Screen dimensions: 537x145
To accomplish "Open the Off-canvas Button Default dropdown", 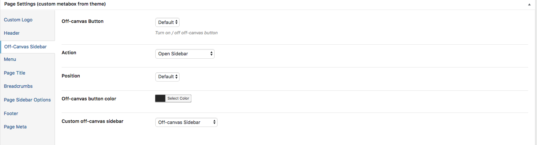I will click(167, 22).
